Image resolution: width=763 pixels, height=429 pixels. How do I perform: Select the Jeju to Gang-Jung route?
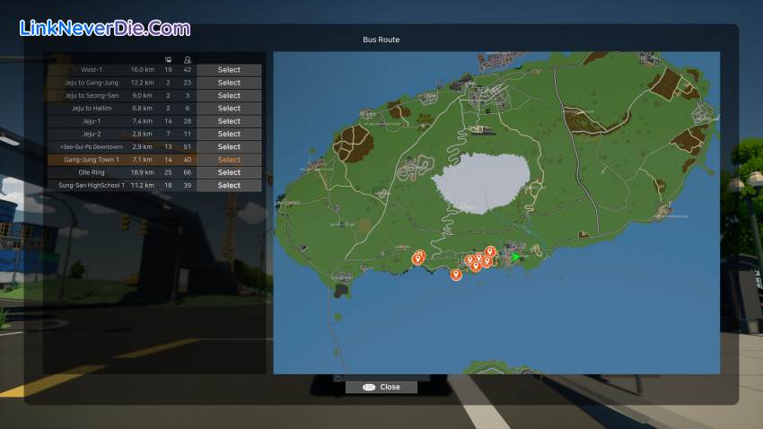coord(229,83)
